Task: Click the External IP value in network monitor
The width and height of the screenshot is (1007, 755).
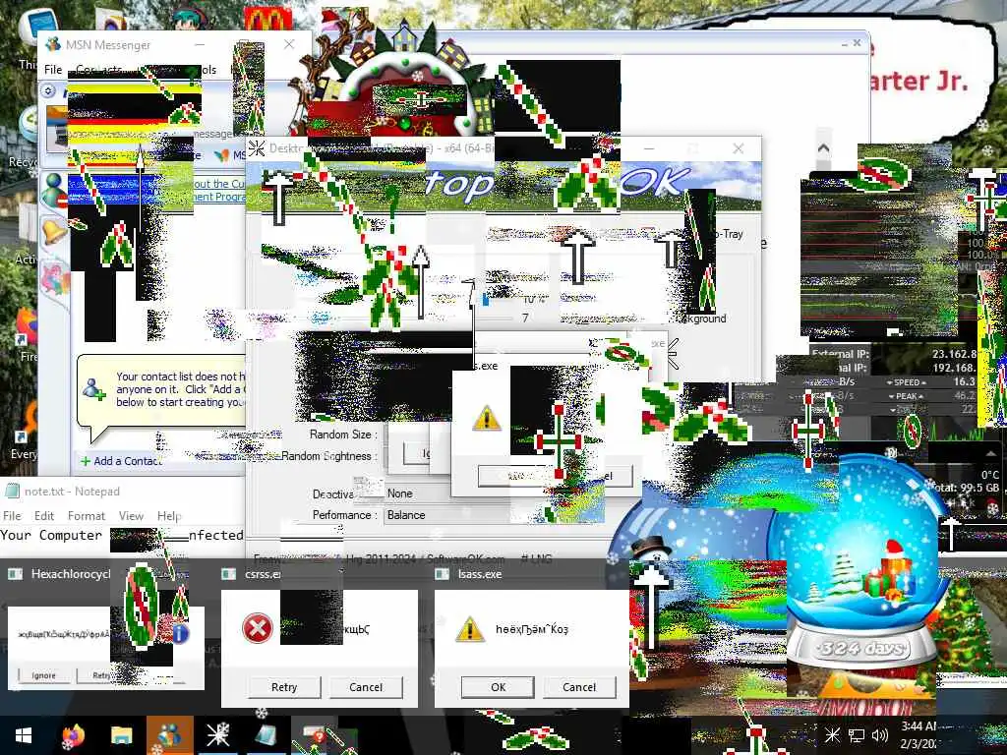Action: (954, 354)
